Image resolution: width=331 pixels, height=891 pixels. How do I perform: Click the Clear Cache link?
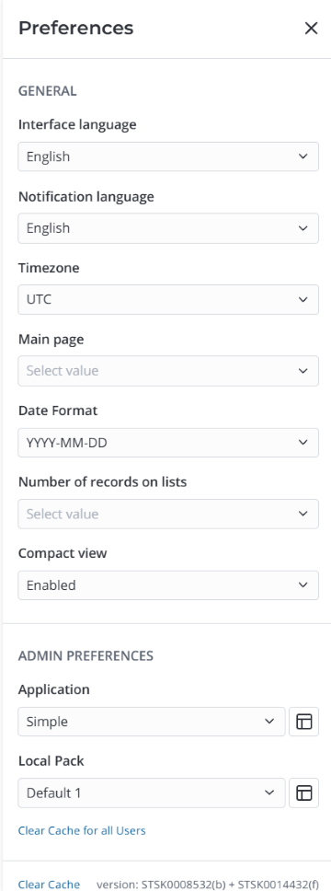[49, 885]
